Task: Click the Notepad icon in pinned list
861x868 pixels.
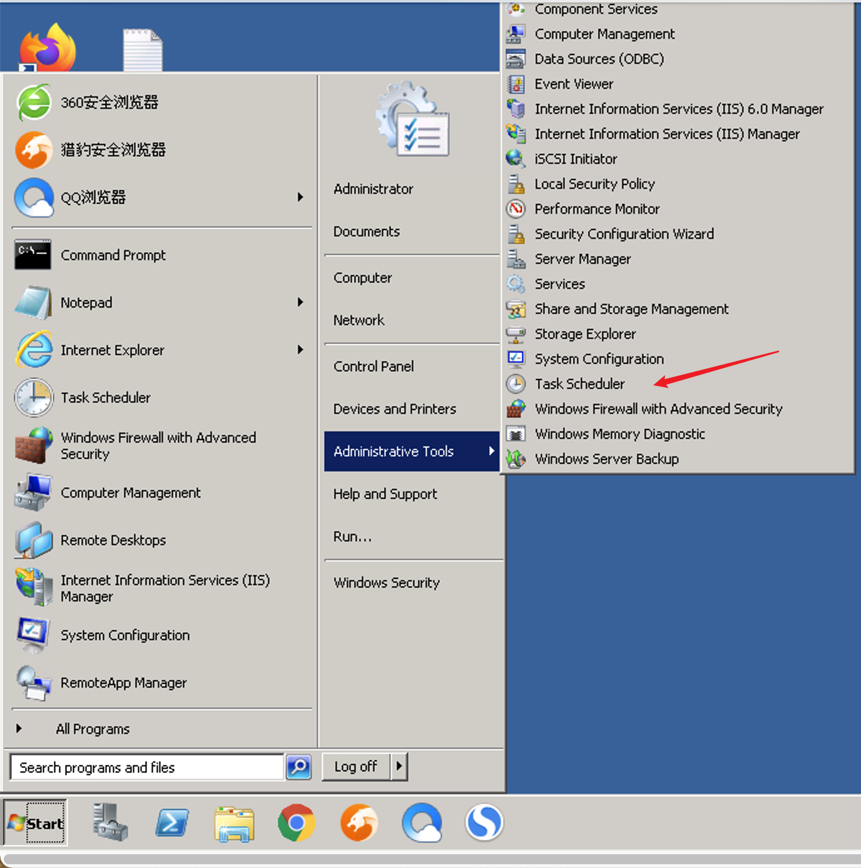Action: 33,302
